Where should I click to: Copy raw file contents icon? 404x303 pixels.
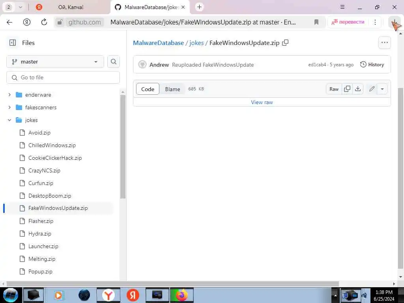point(347,89)
